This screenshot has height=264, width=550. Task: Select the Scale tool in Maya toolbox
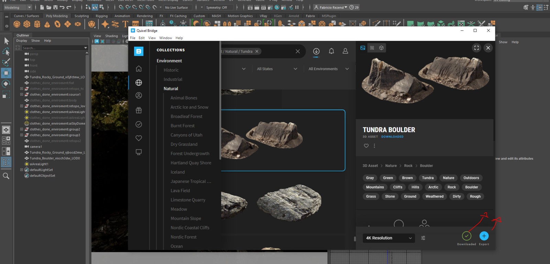[x=6, y=94]
